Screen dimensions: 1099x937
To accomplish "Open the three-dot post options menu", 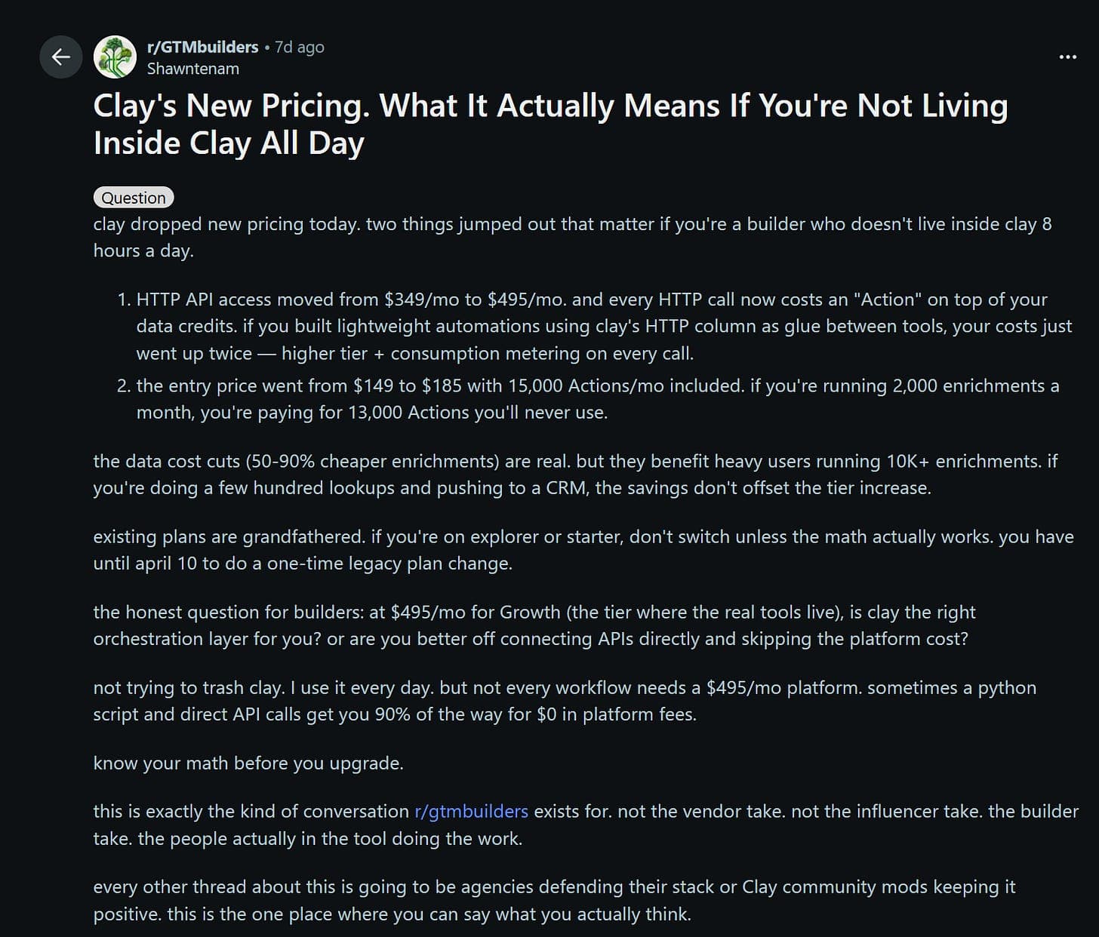I will coord(1067,57).
